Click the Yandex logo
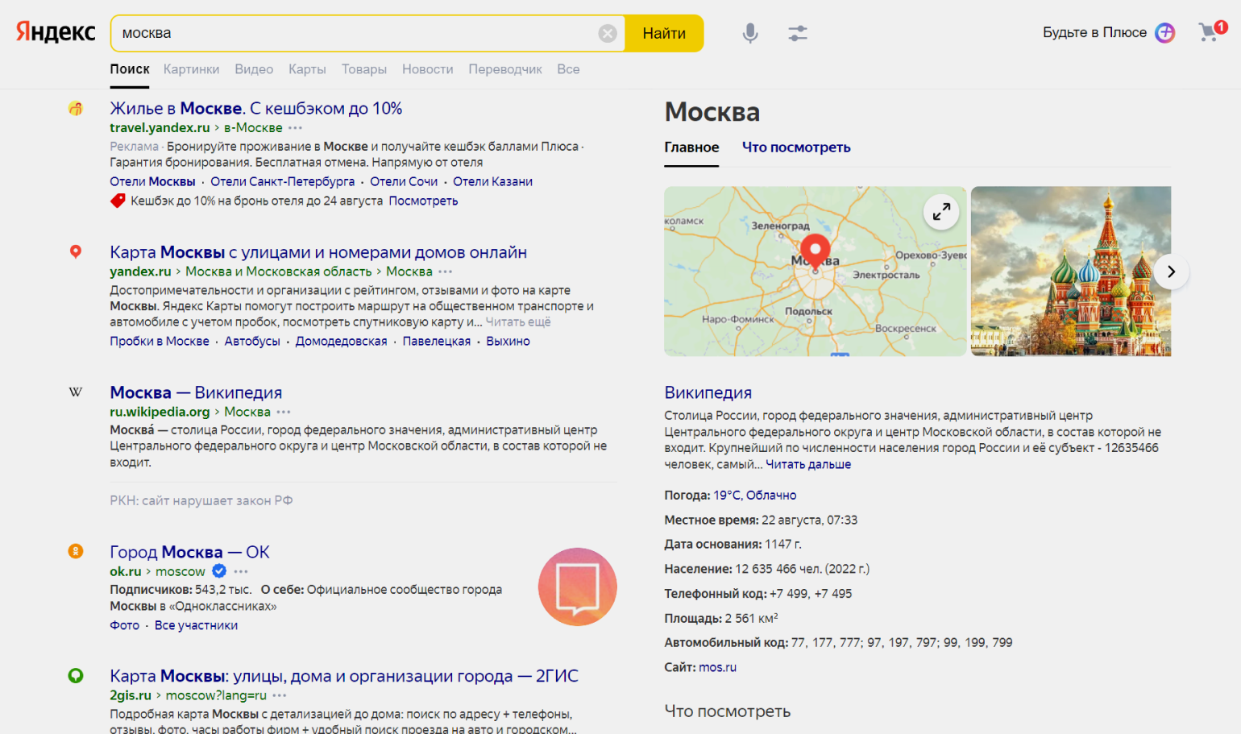This screenshot has width=1241, height=734. pyautogui.click(x=56, y=32)
